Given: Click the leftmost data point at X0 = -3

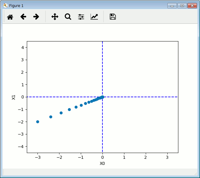Looking at the screenshot, I should [x=37, y=122].
